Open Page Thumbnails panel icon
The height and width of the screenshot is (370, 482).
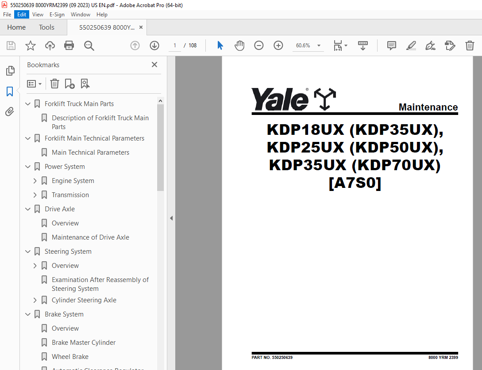[10, 71]
